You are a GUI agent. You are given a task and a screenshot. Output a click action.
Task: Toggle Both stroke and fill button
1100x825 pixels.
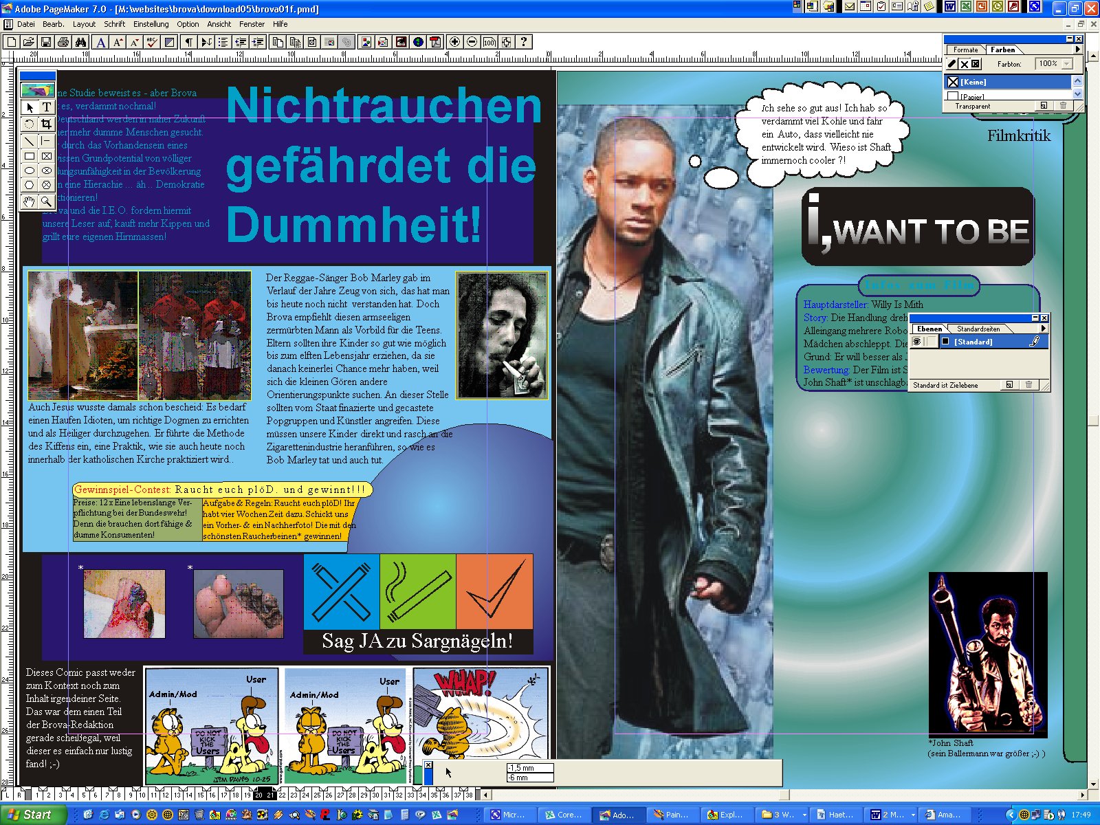(976, 64)
